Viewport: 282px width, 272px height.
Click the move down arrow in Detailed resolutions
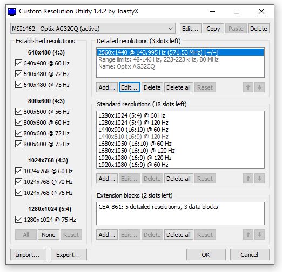(259, 87)
